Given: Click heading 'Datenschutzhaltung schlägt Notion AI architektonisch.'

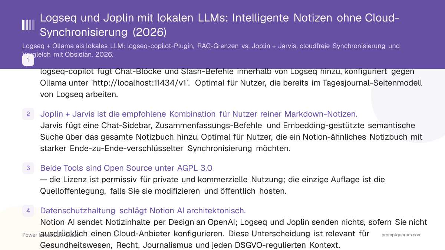Looking at the screenshot, I should pyautogui.click(x=143, y=211).
